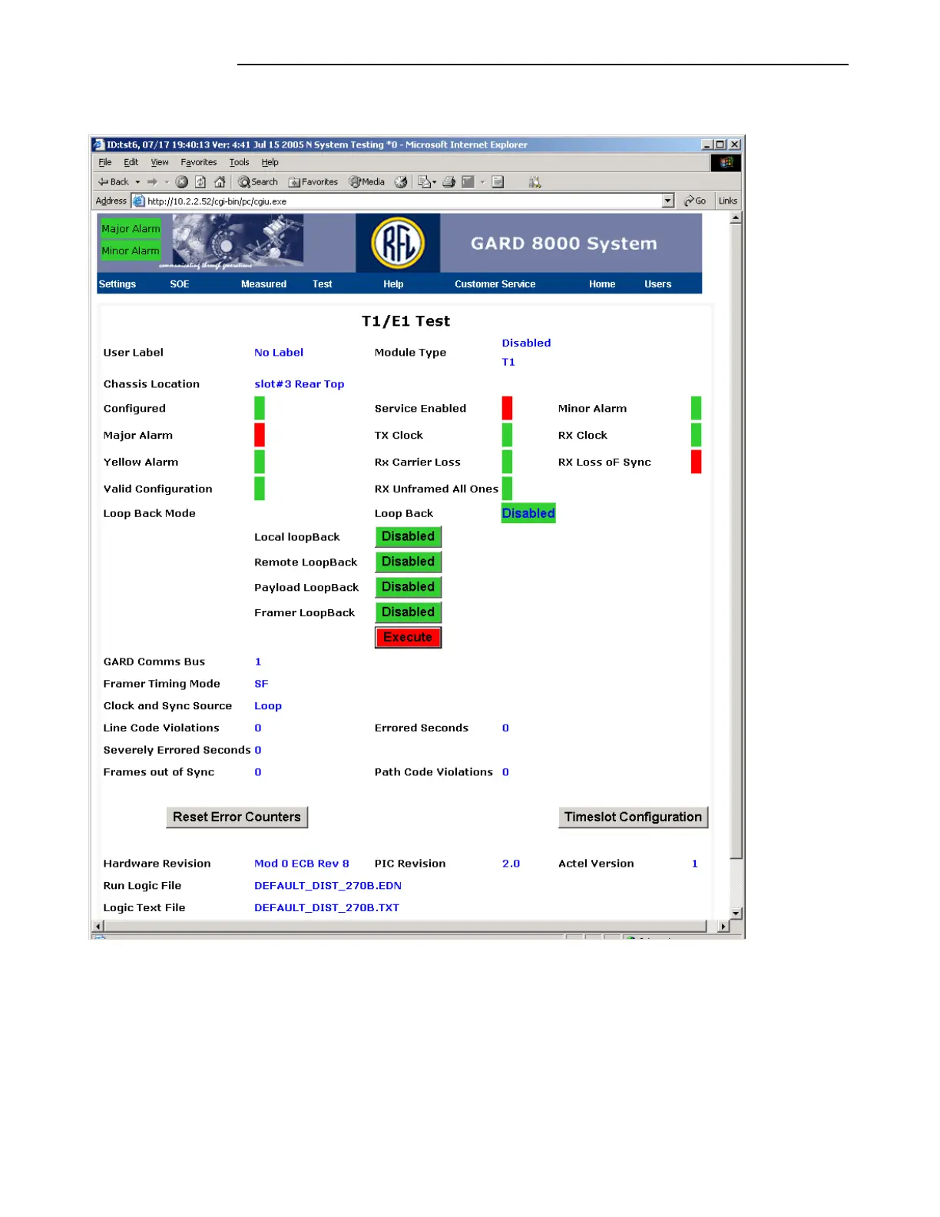The width and height of the screenshot is (940, 1217).
Task: Open the address bar dropdown arrow
Action: (x=668, y=201)
